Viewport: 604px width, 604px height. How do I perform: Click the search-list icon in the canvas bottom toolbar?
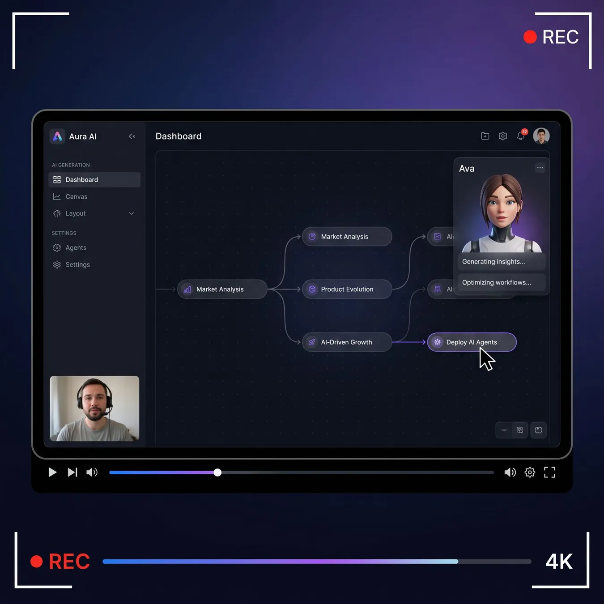[520, 430]
